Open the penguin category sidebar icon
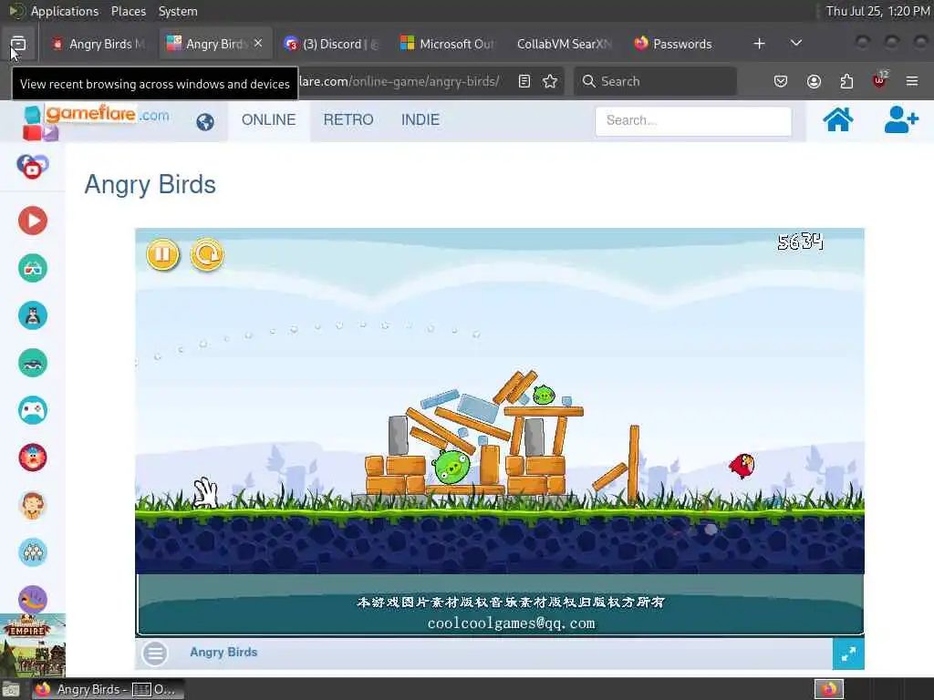The image size is (934, 700). tap(33, 315)
